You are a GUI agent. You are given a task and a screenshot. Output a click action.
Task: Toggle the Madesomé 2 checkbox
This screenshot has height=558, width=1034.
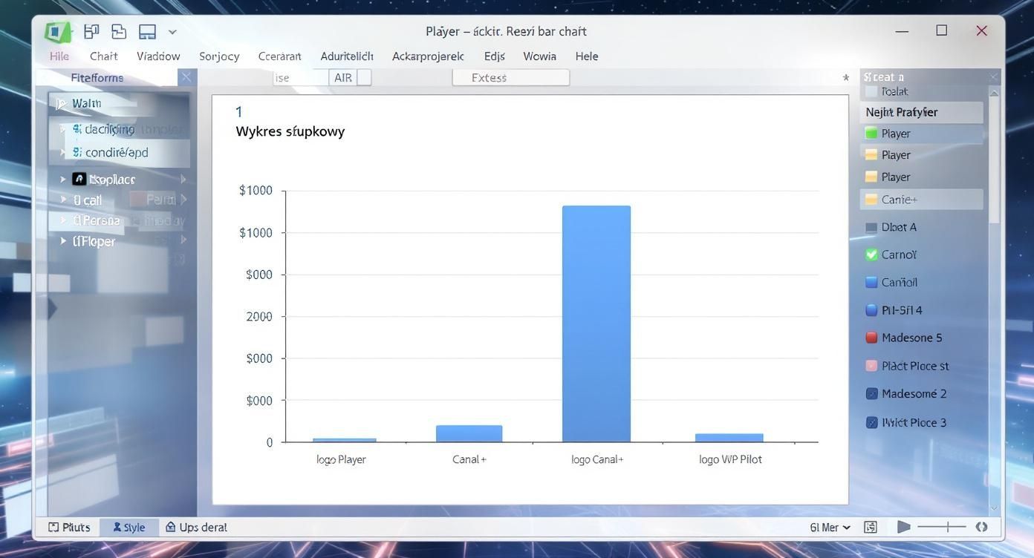(x=872, y=394)
